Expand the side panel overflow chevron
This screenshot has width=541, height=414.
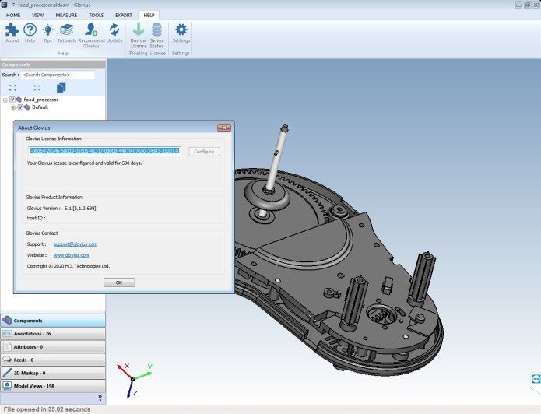100,397
